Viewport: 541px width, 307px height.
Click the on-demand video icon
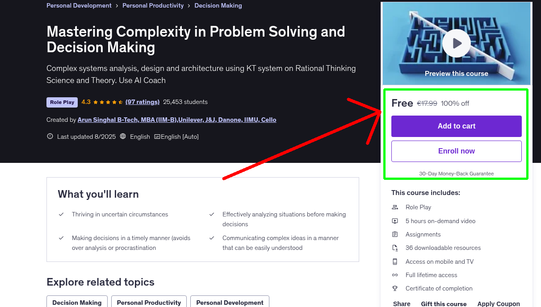point(395,220)
